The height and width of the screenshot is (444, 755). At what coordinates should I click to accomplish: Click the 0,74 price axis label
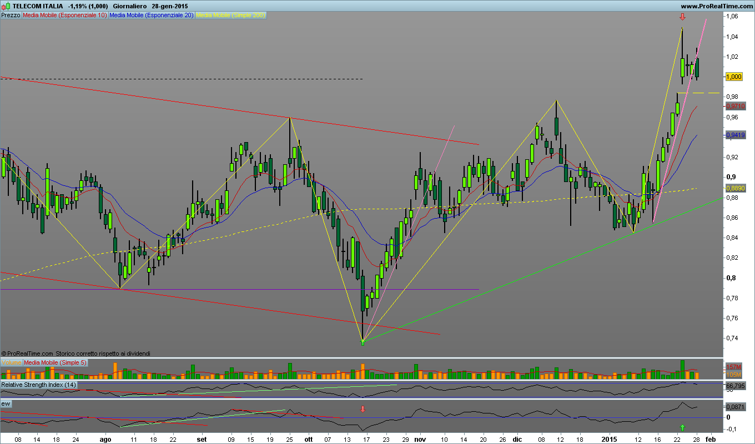tap(733, 338)
